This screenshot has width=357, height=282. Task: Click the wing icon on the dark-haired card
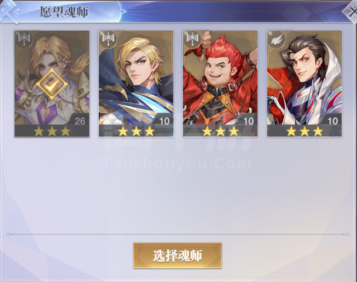point(276,39)
